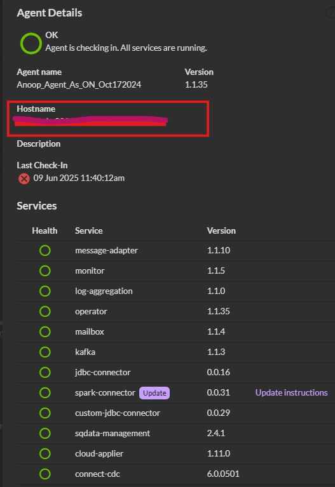Select agent name Anoop_Agent_As_ON_Oct172024
This screenshot has height=487, width=335.
(x=79, y=85)
